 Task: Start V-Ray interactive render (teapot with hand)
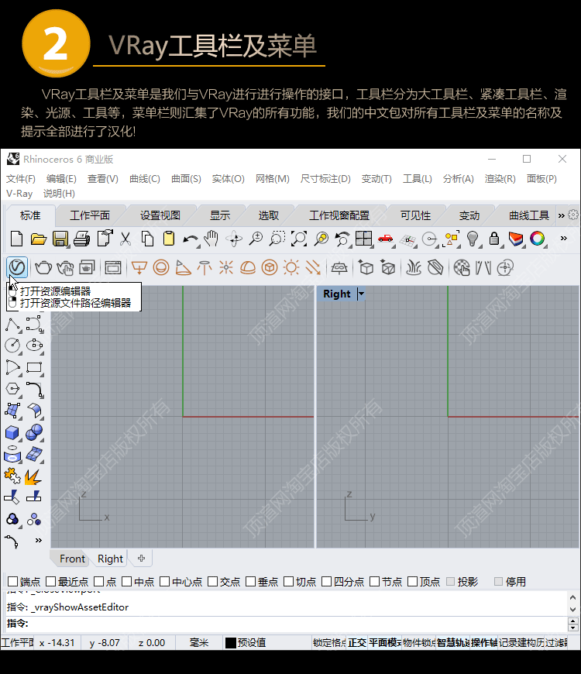(x=65, y=268)
